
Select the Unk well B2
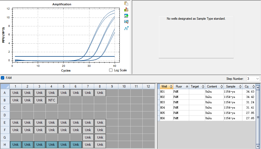(27, 100)
